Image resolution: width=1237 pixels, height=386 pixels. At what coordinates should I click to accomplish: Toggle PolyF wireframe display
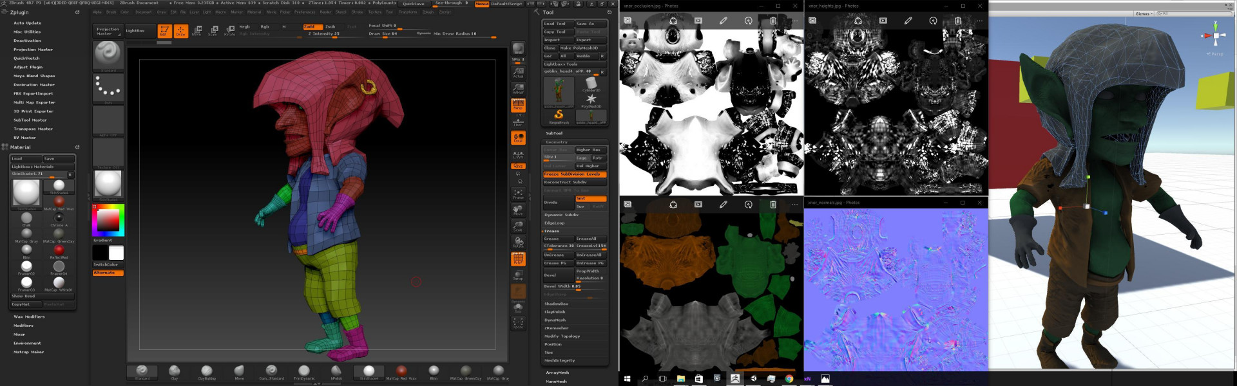click(x=518, y=259)
